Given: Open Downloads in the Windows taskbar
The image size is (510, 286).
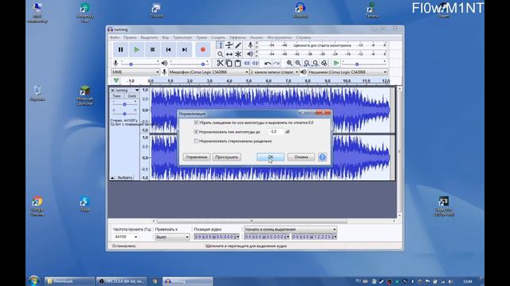Looking at the screenshot, I should click(69, 281).
